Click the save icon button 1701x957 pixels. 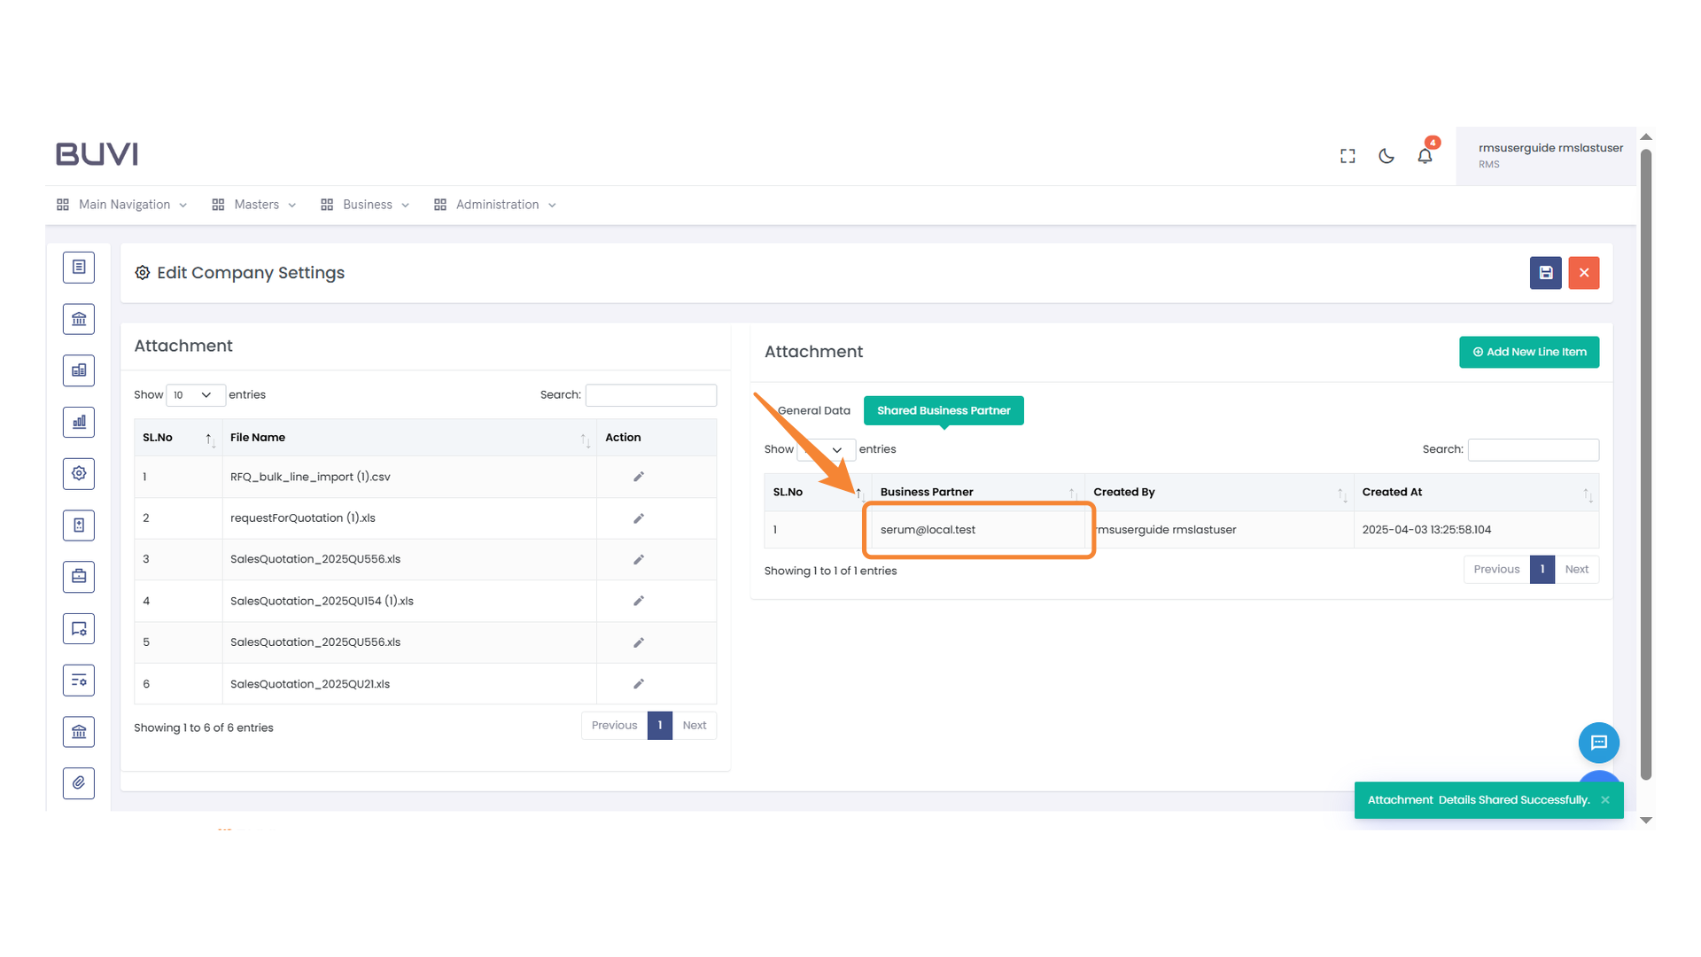[1545, 273]
